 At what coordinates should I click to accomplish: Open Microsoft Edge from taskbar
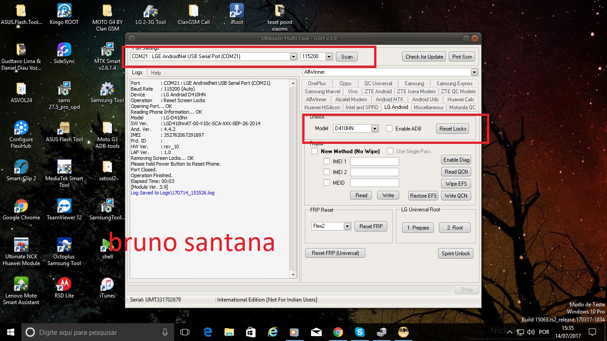pyautogui.click(x=208, y=332)
